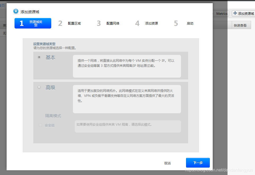Select the 基本 zone type radio button
Viewport: 255px width, 175px height.
point(39,57)
